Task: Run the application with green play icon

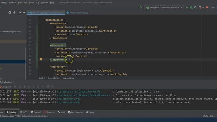Action: click(187, 7)
